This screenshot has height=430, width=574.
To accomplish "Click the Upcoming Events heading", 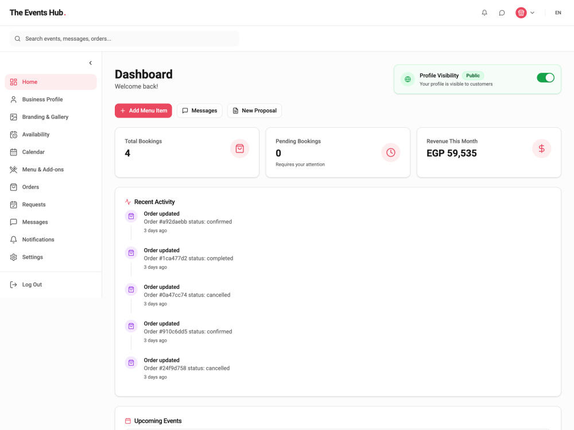I will point(158,421).
